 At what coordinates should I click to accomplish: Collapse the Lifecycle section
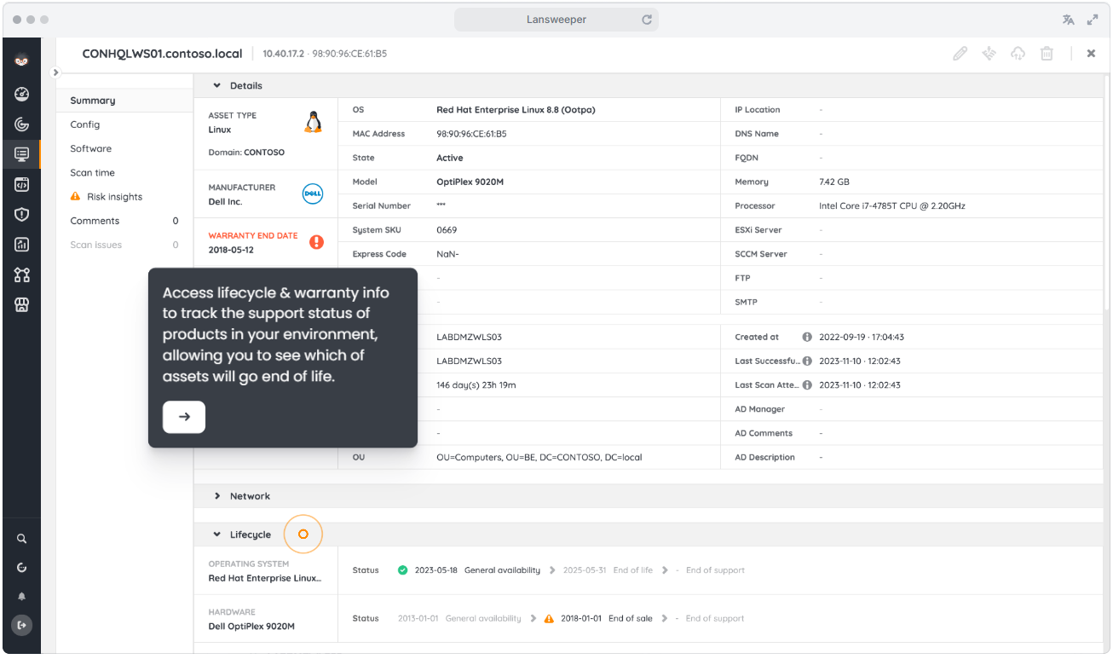[x=216, y=535]
